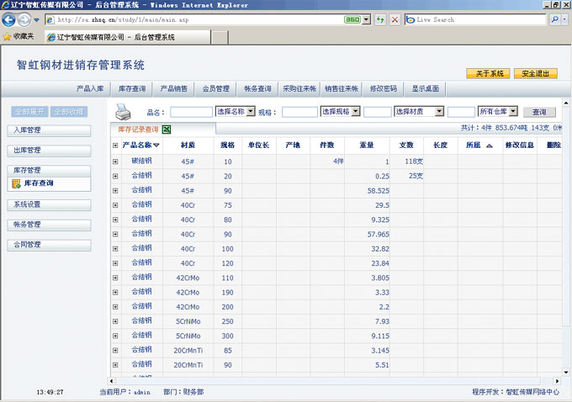Sort by the 产品名称 column header arrow

156,145
